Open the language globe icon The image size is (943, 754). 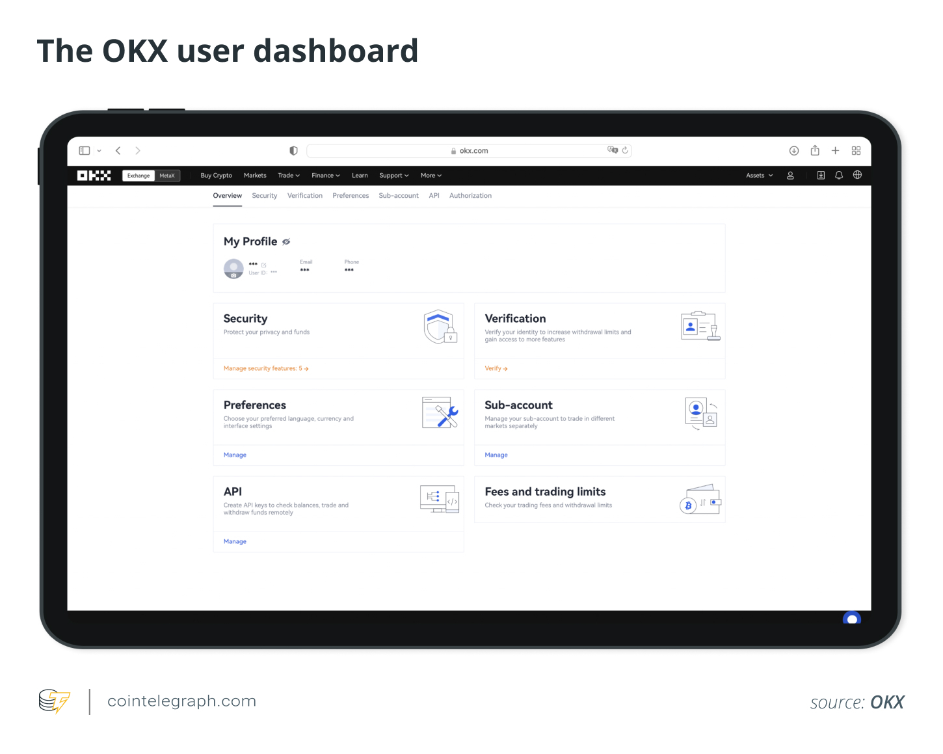tap(858, 175)
